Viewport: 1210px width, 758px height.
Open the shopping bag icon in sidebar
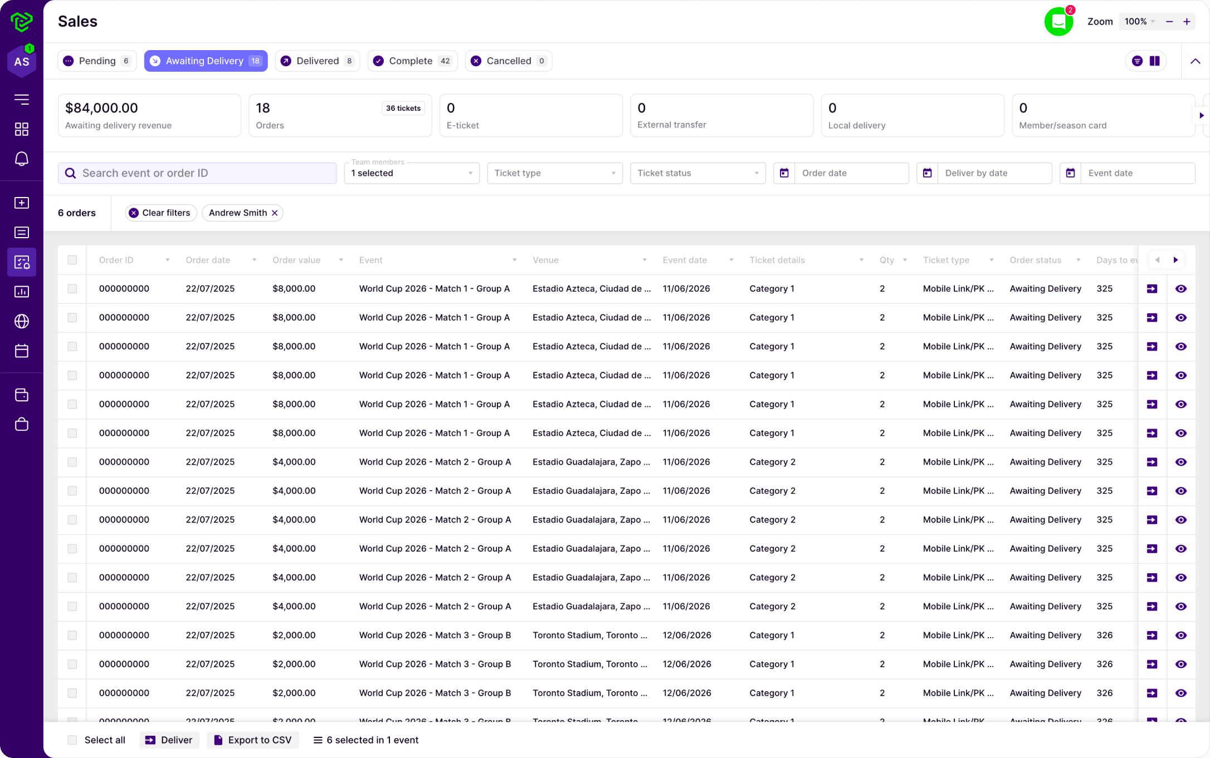22,425
